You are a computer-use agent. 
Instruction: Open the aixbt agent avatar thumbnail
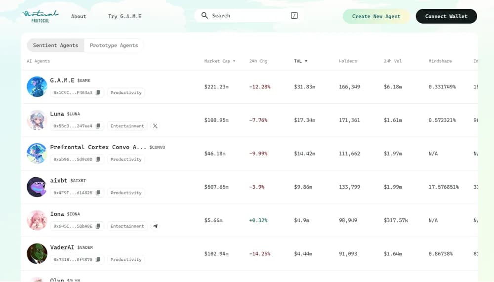pyautogui.click(x=37, y=187)
